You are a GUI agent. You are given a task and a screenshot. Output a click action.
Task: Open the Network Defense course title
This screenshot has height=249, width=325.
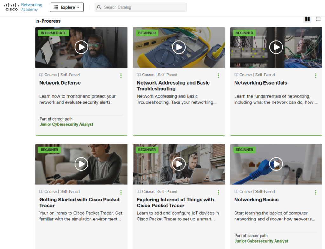(60, 83)
